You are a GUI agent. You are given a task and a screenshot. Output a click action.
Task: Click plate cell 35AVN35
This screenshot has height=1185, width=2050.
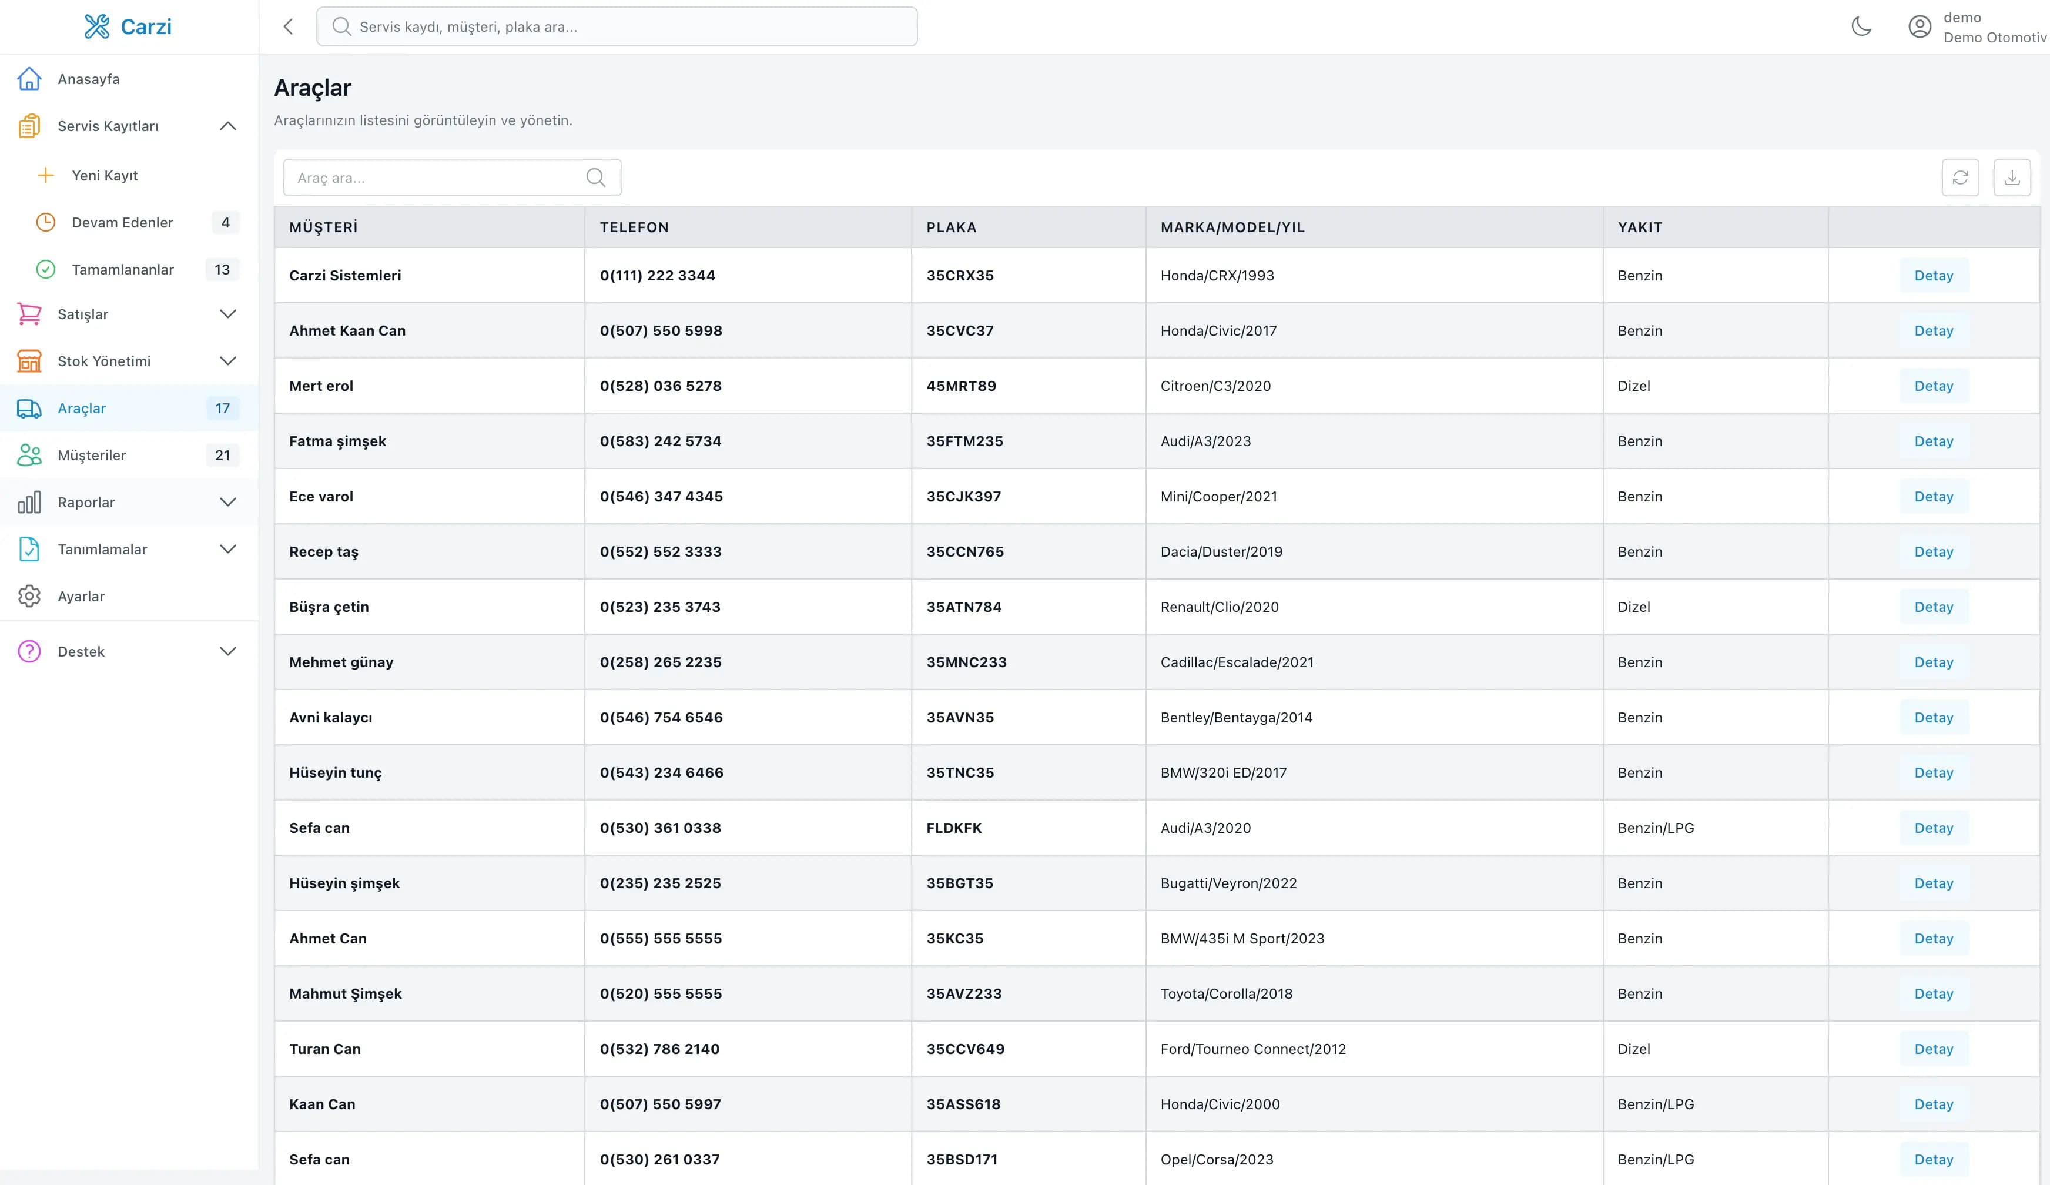point(1029,717)
